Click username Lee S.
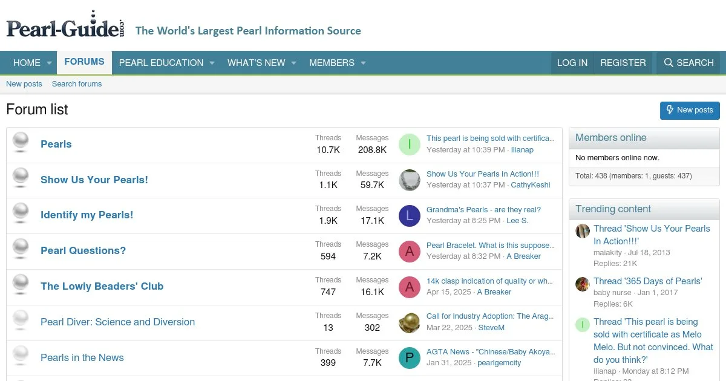 pos(517,221)
